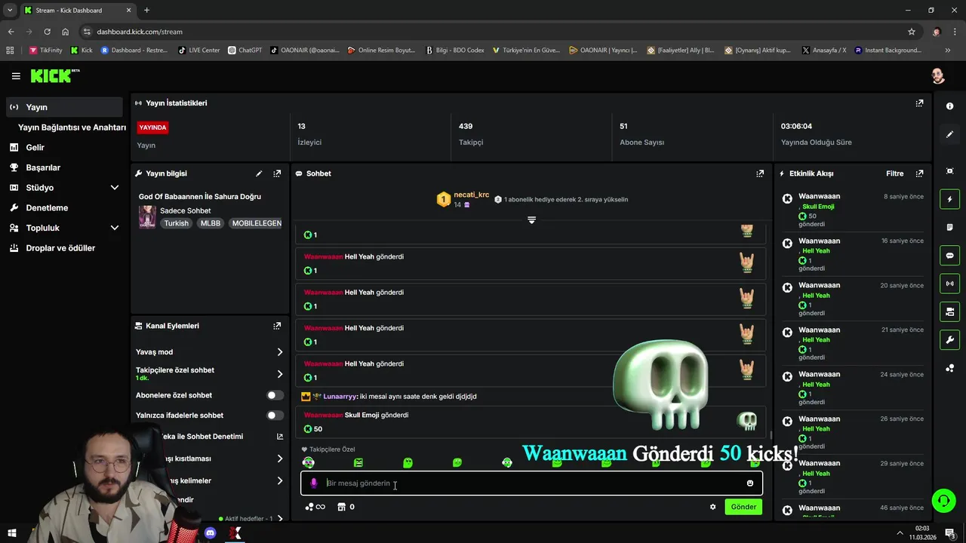Open Yavaş mod settings chevron
The width and height of the screenshot is (966, 543).
pyautogui.click(x=280, y=352)
